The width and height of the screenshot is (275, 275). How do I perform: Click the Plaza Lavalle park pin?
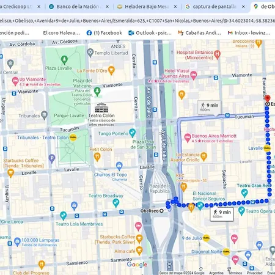64,60
